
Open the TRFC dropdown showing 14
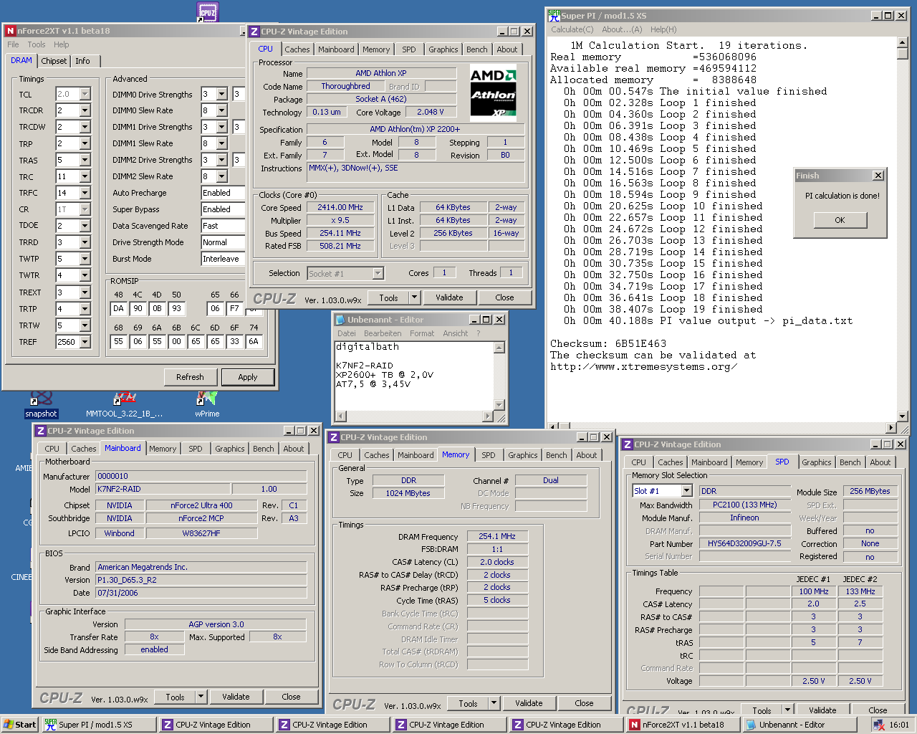coord(85,193)
